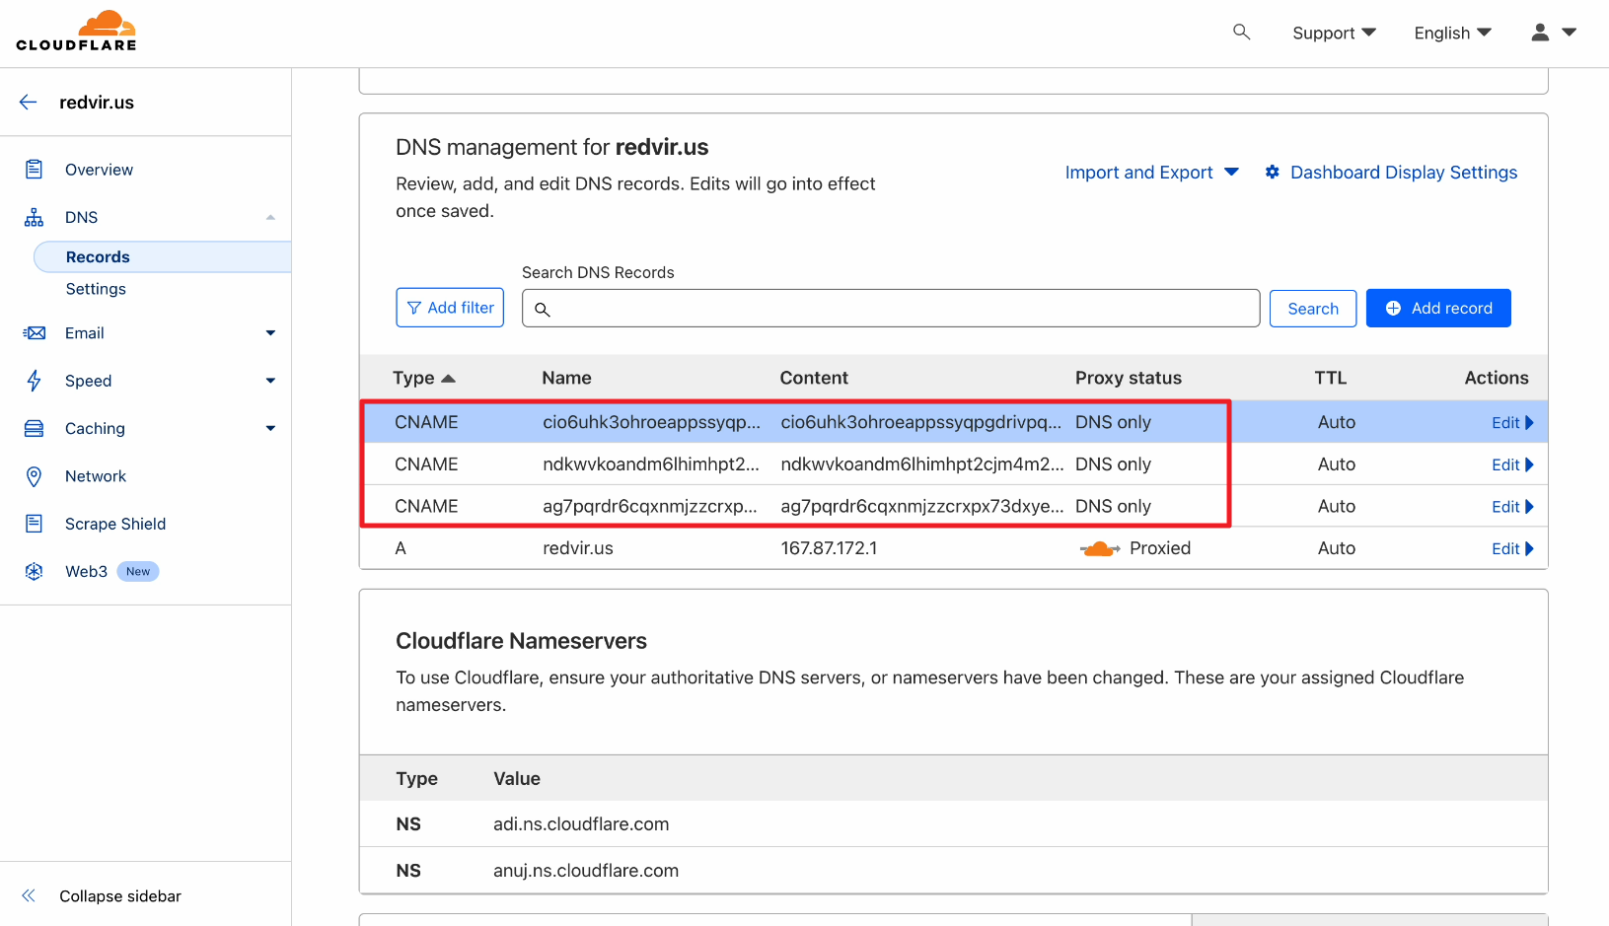Click the back arrow beside redvir.us
Viewport: 1609px width, 926px height.
[29, 103]
